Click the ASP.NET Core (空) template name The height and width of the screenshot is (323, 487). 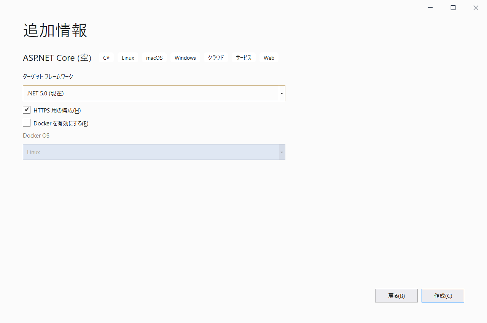point(57,58)
